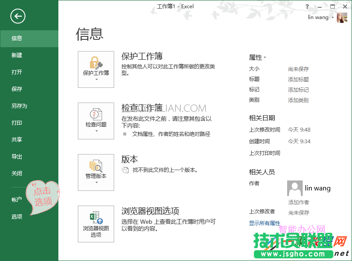Click 添加作者 to add an author
Screen dimensions: 352x261
coord(299,203)
